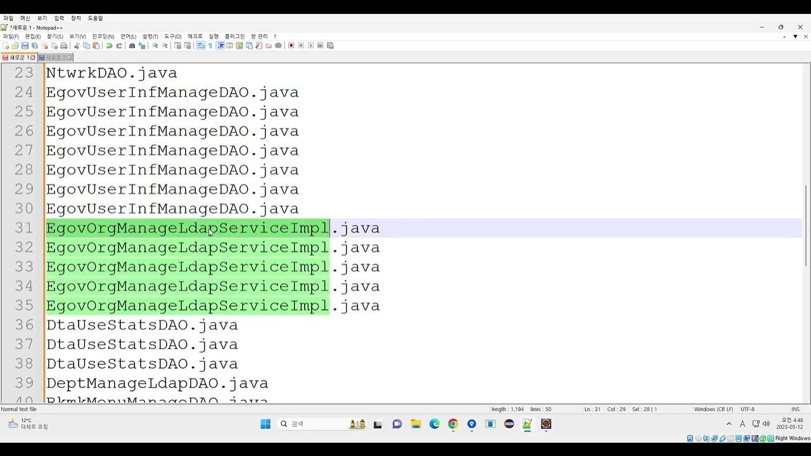Open Google Chrome from the taskbar
Image resolution: width=811 pixels, height=456 pixels.
(452, 424)
